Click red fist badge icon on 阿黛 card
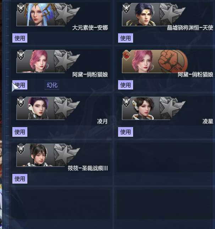 (126, 55)
